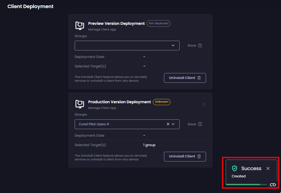Viewport: 281px width, 193px height.
Task: Click the link icon below the Success toast
Action: click(x=273, y=185)
